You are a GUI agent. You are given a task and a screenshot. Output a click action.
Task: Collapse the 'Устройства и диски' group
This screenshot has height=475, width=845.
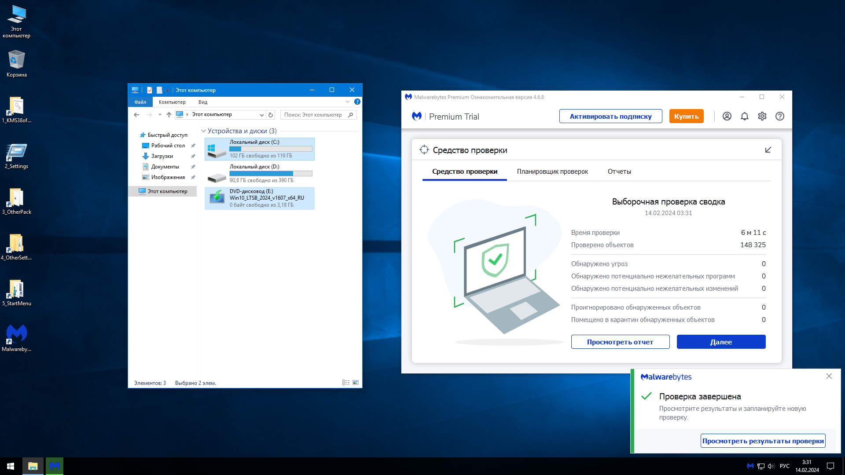tap(203, 131)
